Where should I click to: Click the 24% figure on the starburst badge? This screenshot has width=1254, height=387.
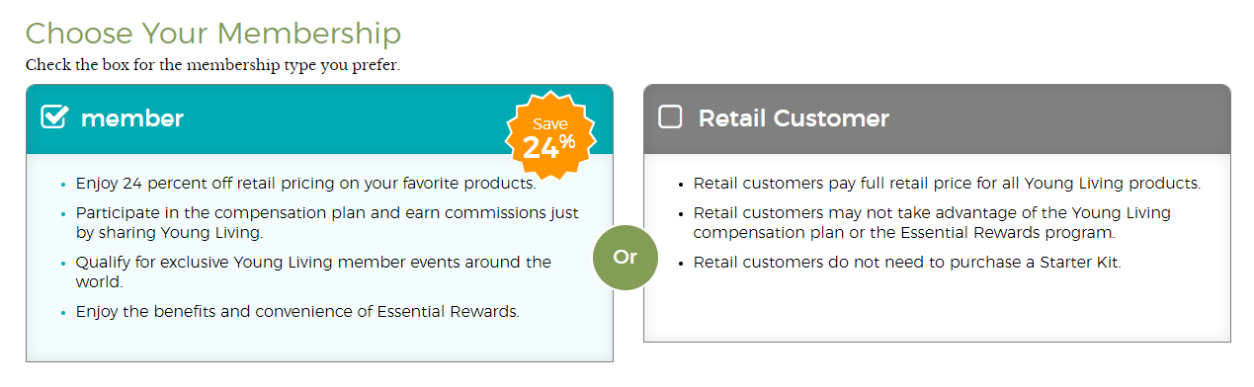[x=549, y=147]
